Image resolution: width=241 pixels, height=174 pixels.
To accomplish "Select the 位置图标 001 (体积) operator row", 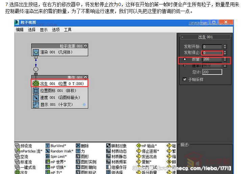I will point(60,91).
